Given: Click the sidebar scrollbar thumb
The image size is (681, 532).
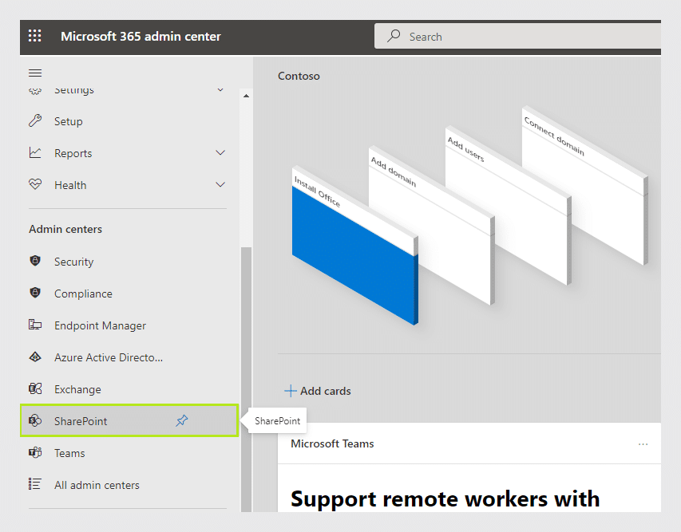Looking at the screenshot, I should [x=246, y=379].
